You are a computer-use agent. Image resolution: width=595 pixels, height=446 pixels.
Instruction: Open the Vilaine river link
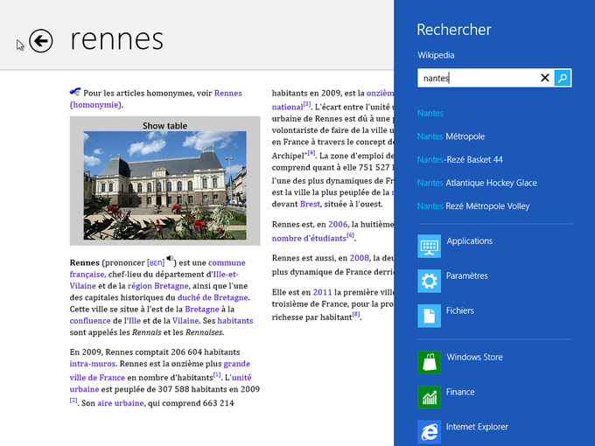coord(185,321)
